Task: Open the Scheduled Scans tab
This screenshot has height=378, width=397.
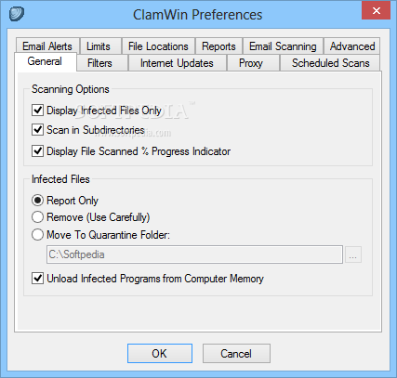Action: click(x=330, y=63)
